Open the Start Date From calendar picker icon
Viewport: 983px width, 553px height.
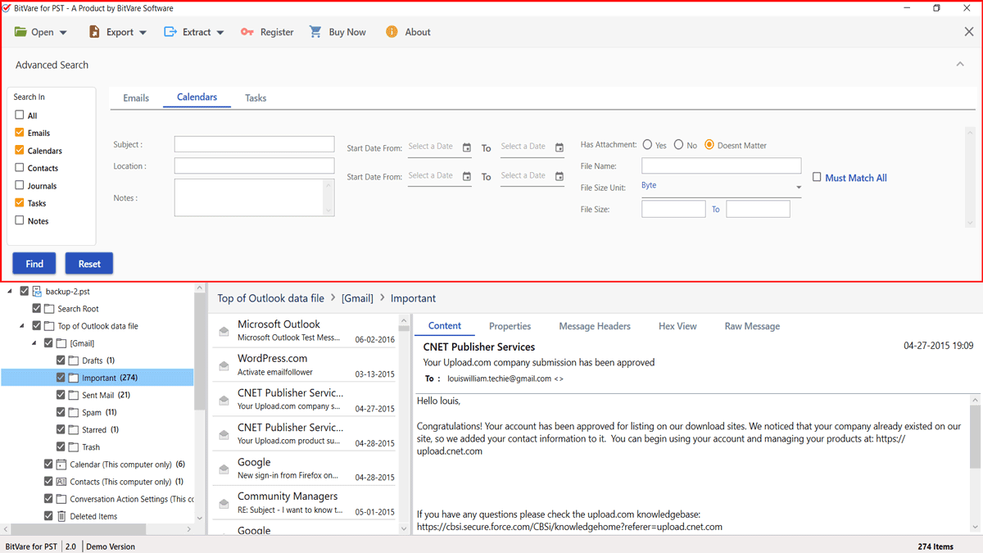click(466, 148)
